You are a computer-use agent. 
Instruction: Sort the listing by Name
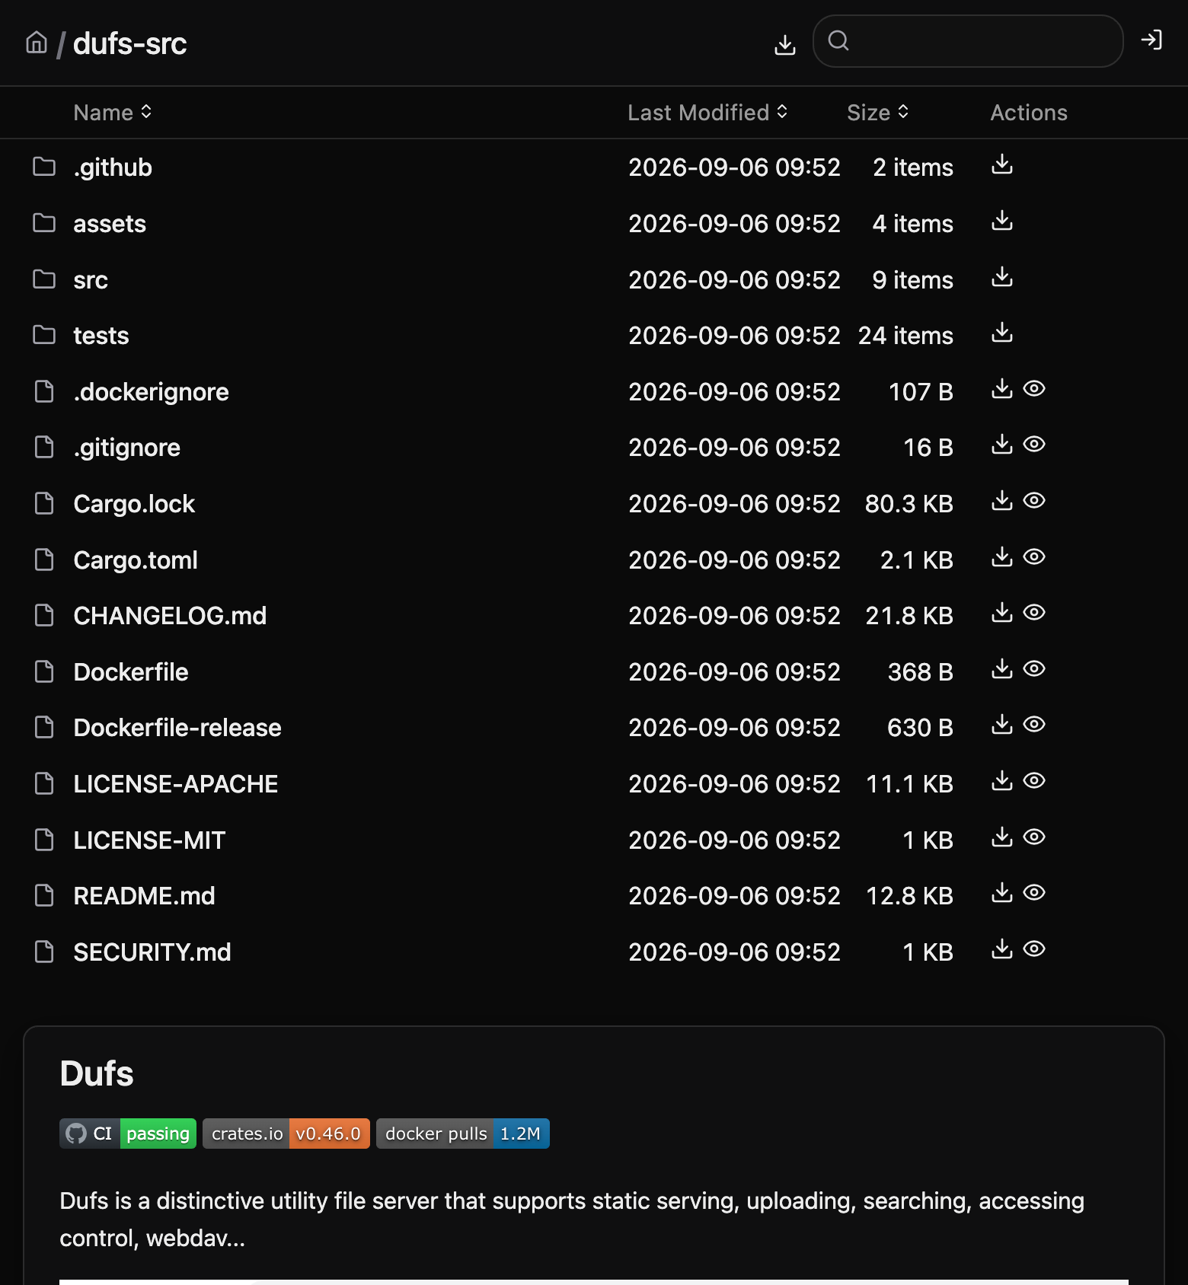click(x=113, y=113)
